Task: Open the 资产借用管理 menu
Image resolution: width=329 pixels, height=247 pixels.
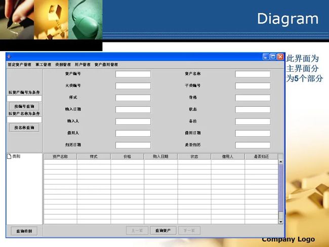Action: pyautogui.click(x=106, y=65)
